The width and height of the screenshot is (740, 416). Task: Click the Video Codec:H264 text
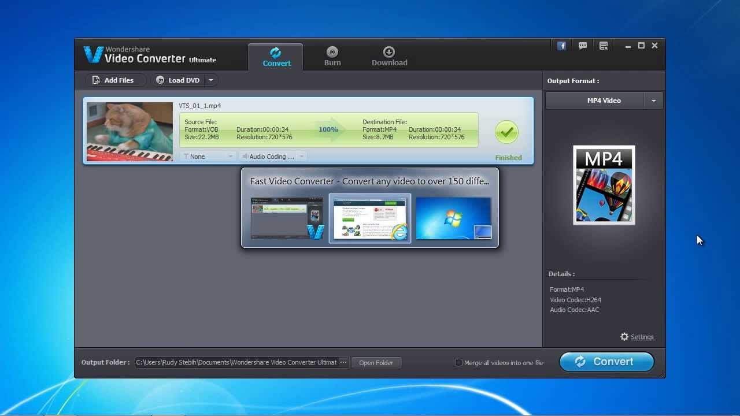point(576,300)
